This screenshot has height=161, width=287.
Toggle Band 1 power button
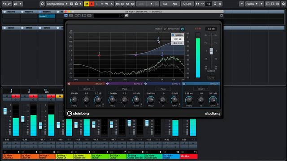click(69, 84)
